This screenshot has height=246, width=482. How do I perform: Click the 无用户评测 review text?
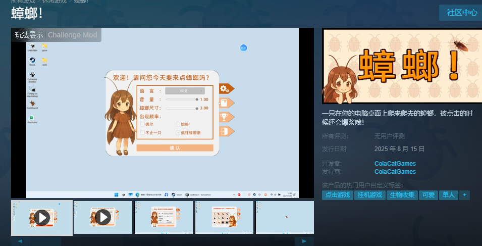tap(390, 136)
